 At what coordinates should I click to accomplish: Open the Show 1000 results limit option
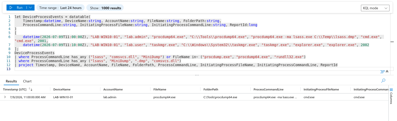click(105, 8)
